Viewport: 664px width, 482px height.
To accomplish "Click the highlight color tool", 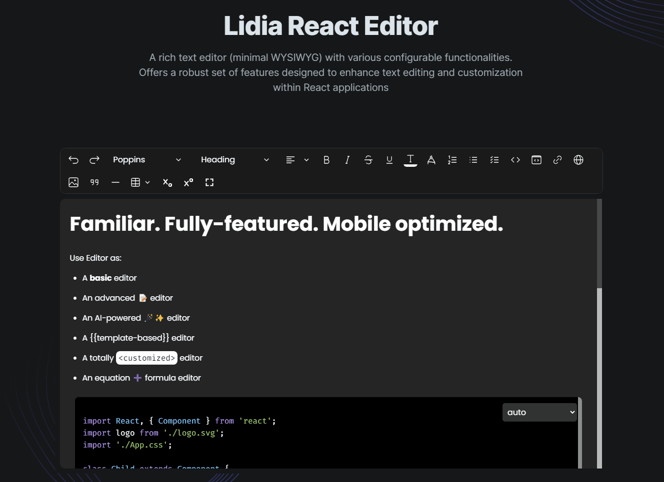I will pyautogui.click(x=431, y=160).
